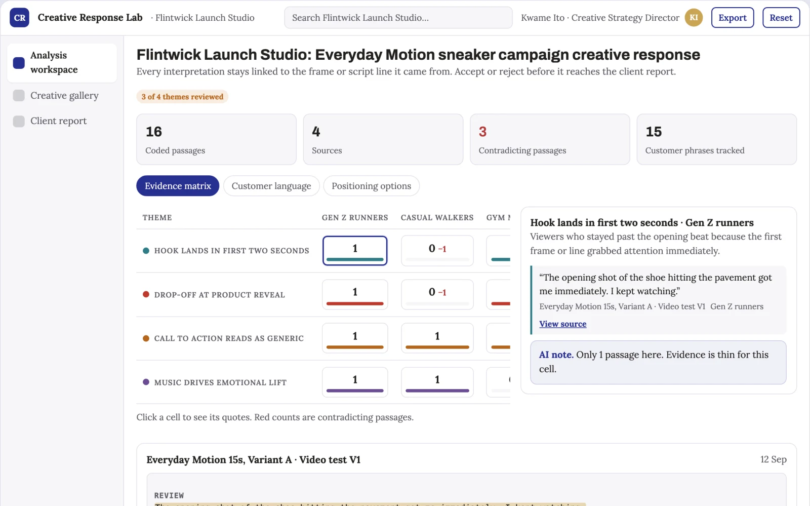Screen dimensions: 810x506
Task: Open the Client report page
Action: click(62, 121)
